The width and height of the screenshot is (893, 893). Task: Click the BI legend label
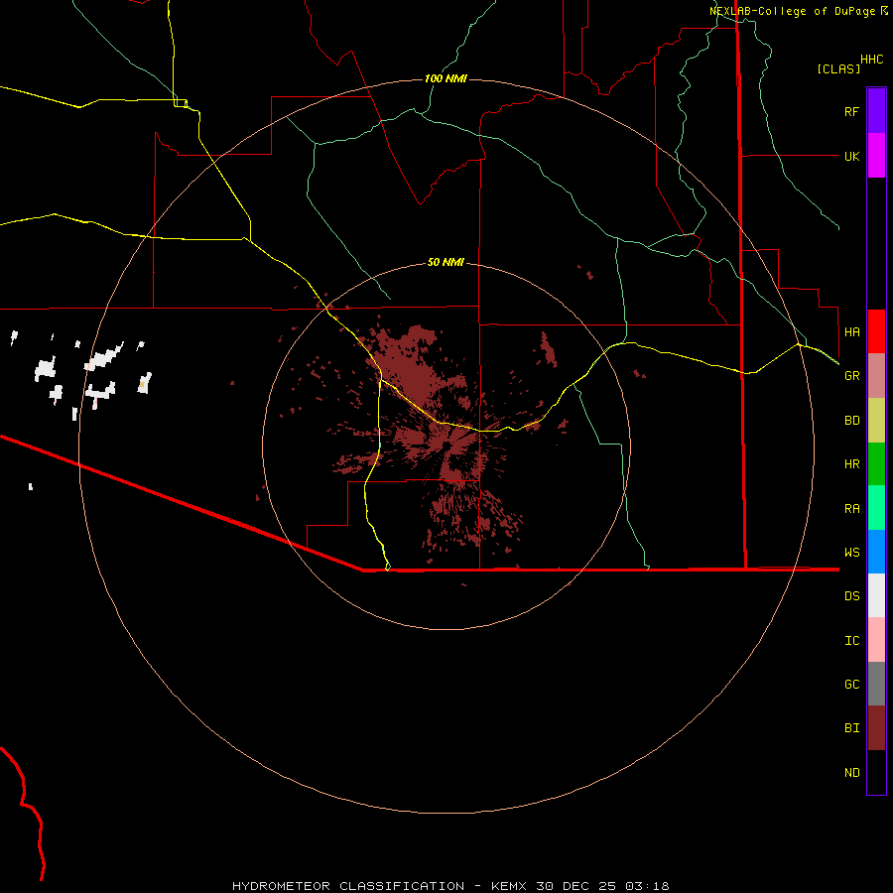(851, 728)
